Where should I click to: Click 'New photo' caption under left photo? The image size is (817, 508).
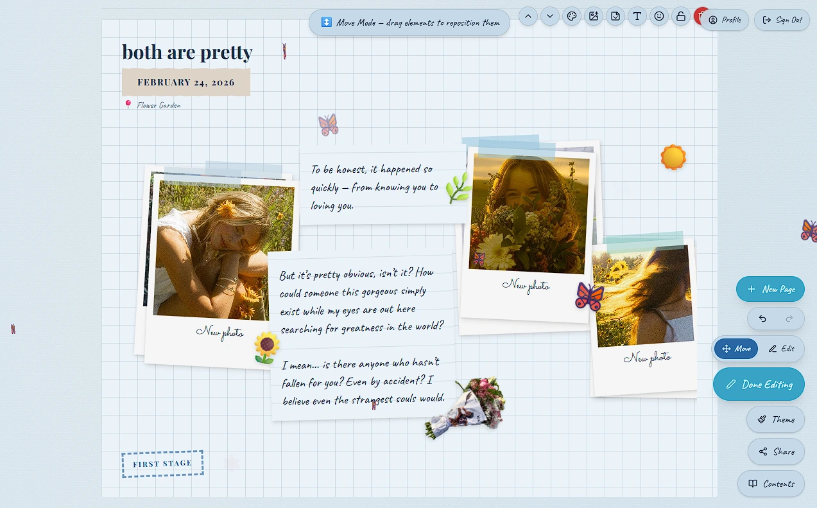click(220, 332)
